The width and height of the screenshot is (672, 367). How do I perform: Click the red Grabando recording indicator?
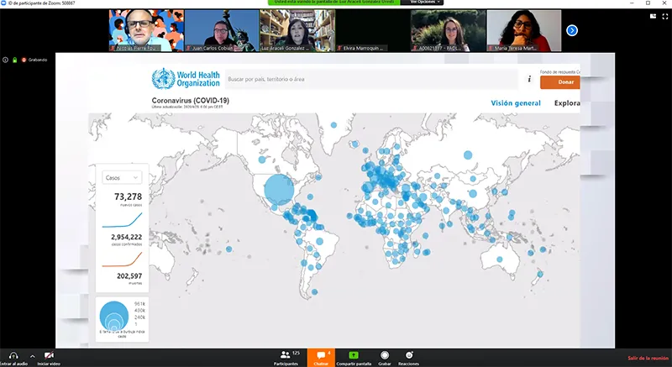[x=34, y=60]
